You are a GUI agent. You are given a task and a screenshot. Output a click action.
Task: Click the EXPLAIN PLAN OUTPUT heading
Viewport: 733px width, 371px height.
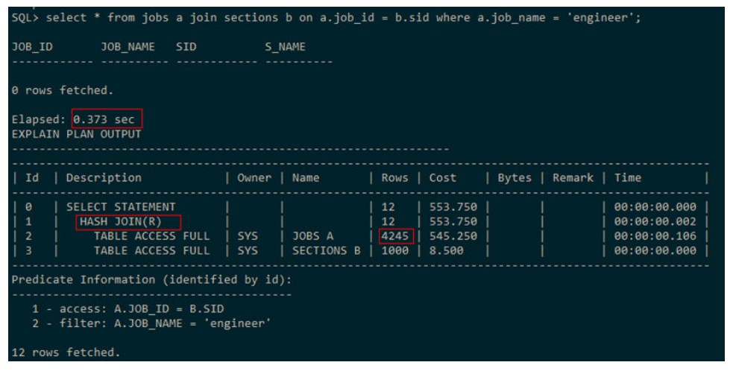point(76,134)
